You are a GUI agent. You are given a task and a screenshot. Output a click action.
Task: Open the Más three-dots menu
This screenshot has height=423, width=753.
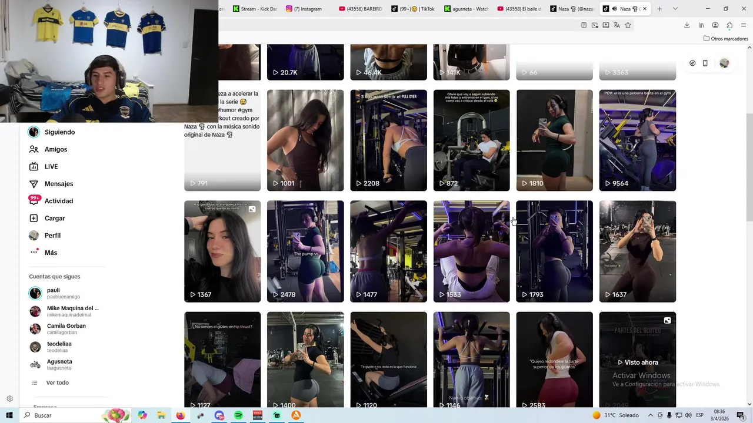coord(34,253)
